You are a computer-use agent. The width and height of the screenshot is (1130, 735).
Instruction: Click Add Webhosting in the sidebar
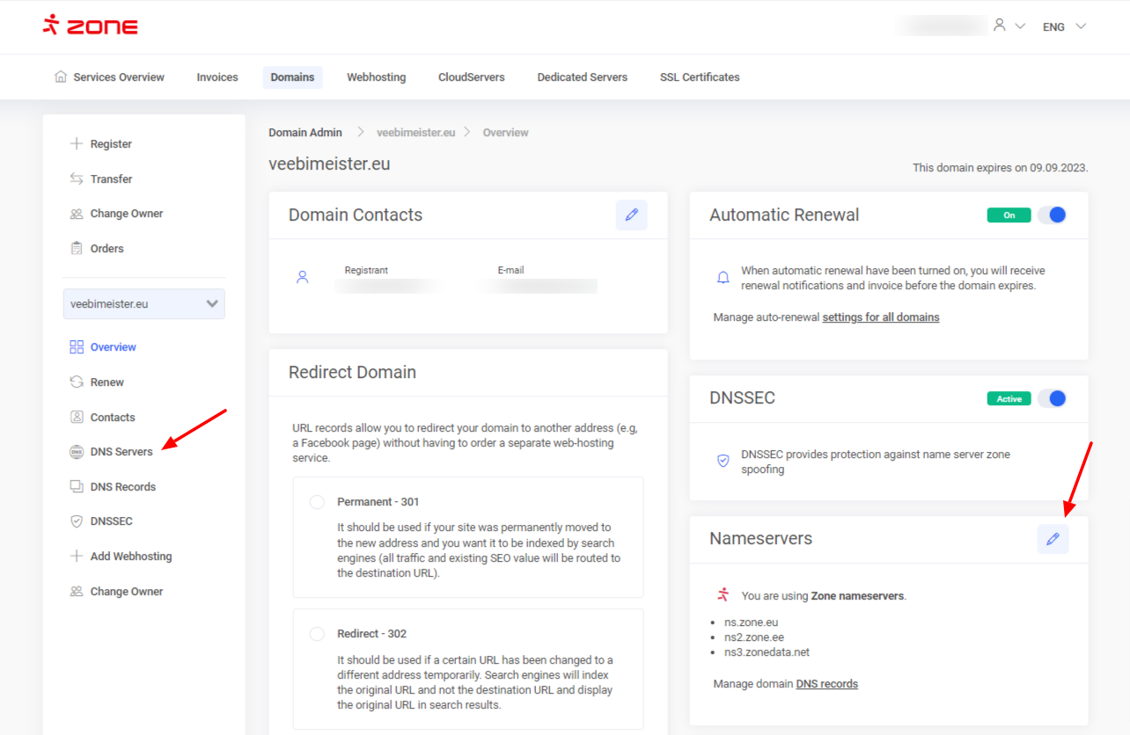pos(130,557)
